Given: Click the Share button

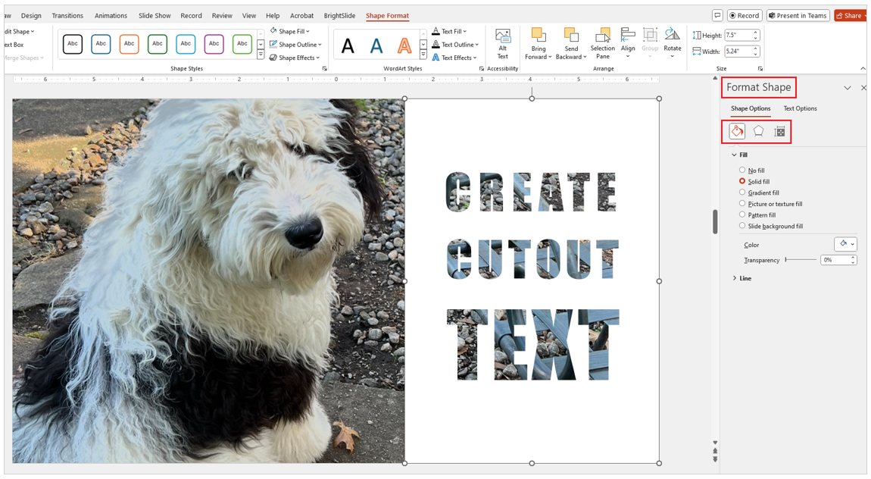Looking at the screenshot, I should [849, 16].
